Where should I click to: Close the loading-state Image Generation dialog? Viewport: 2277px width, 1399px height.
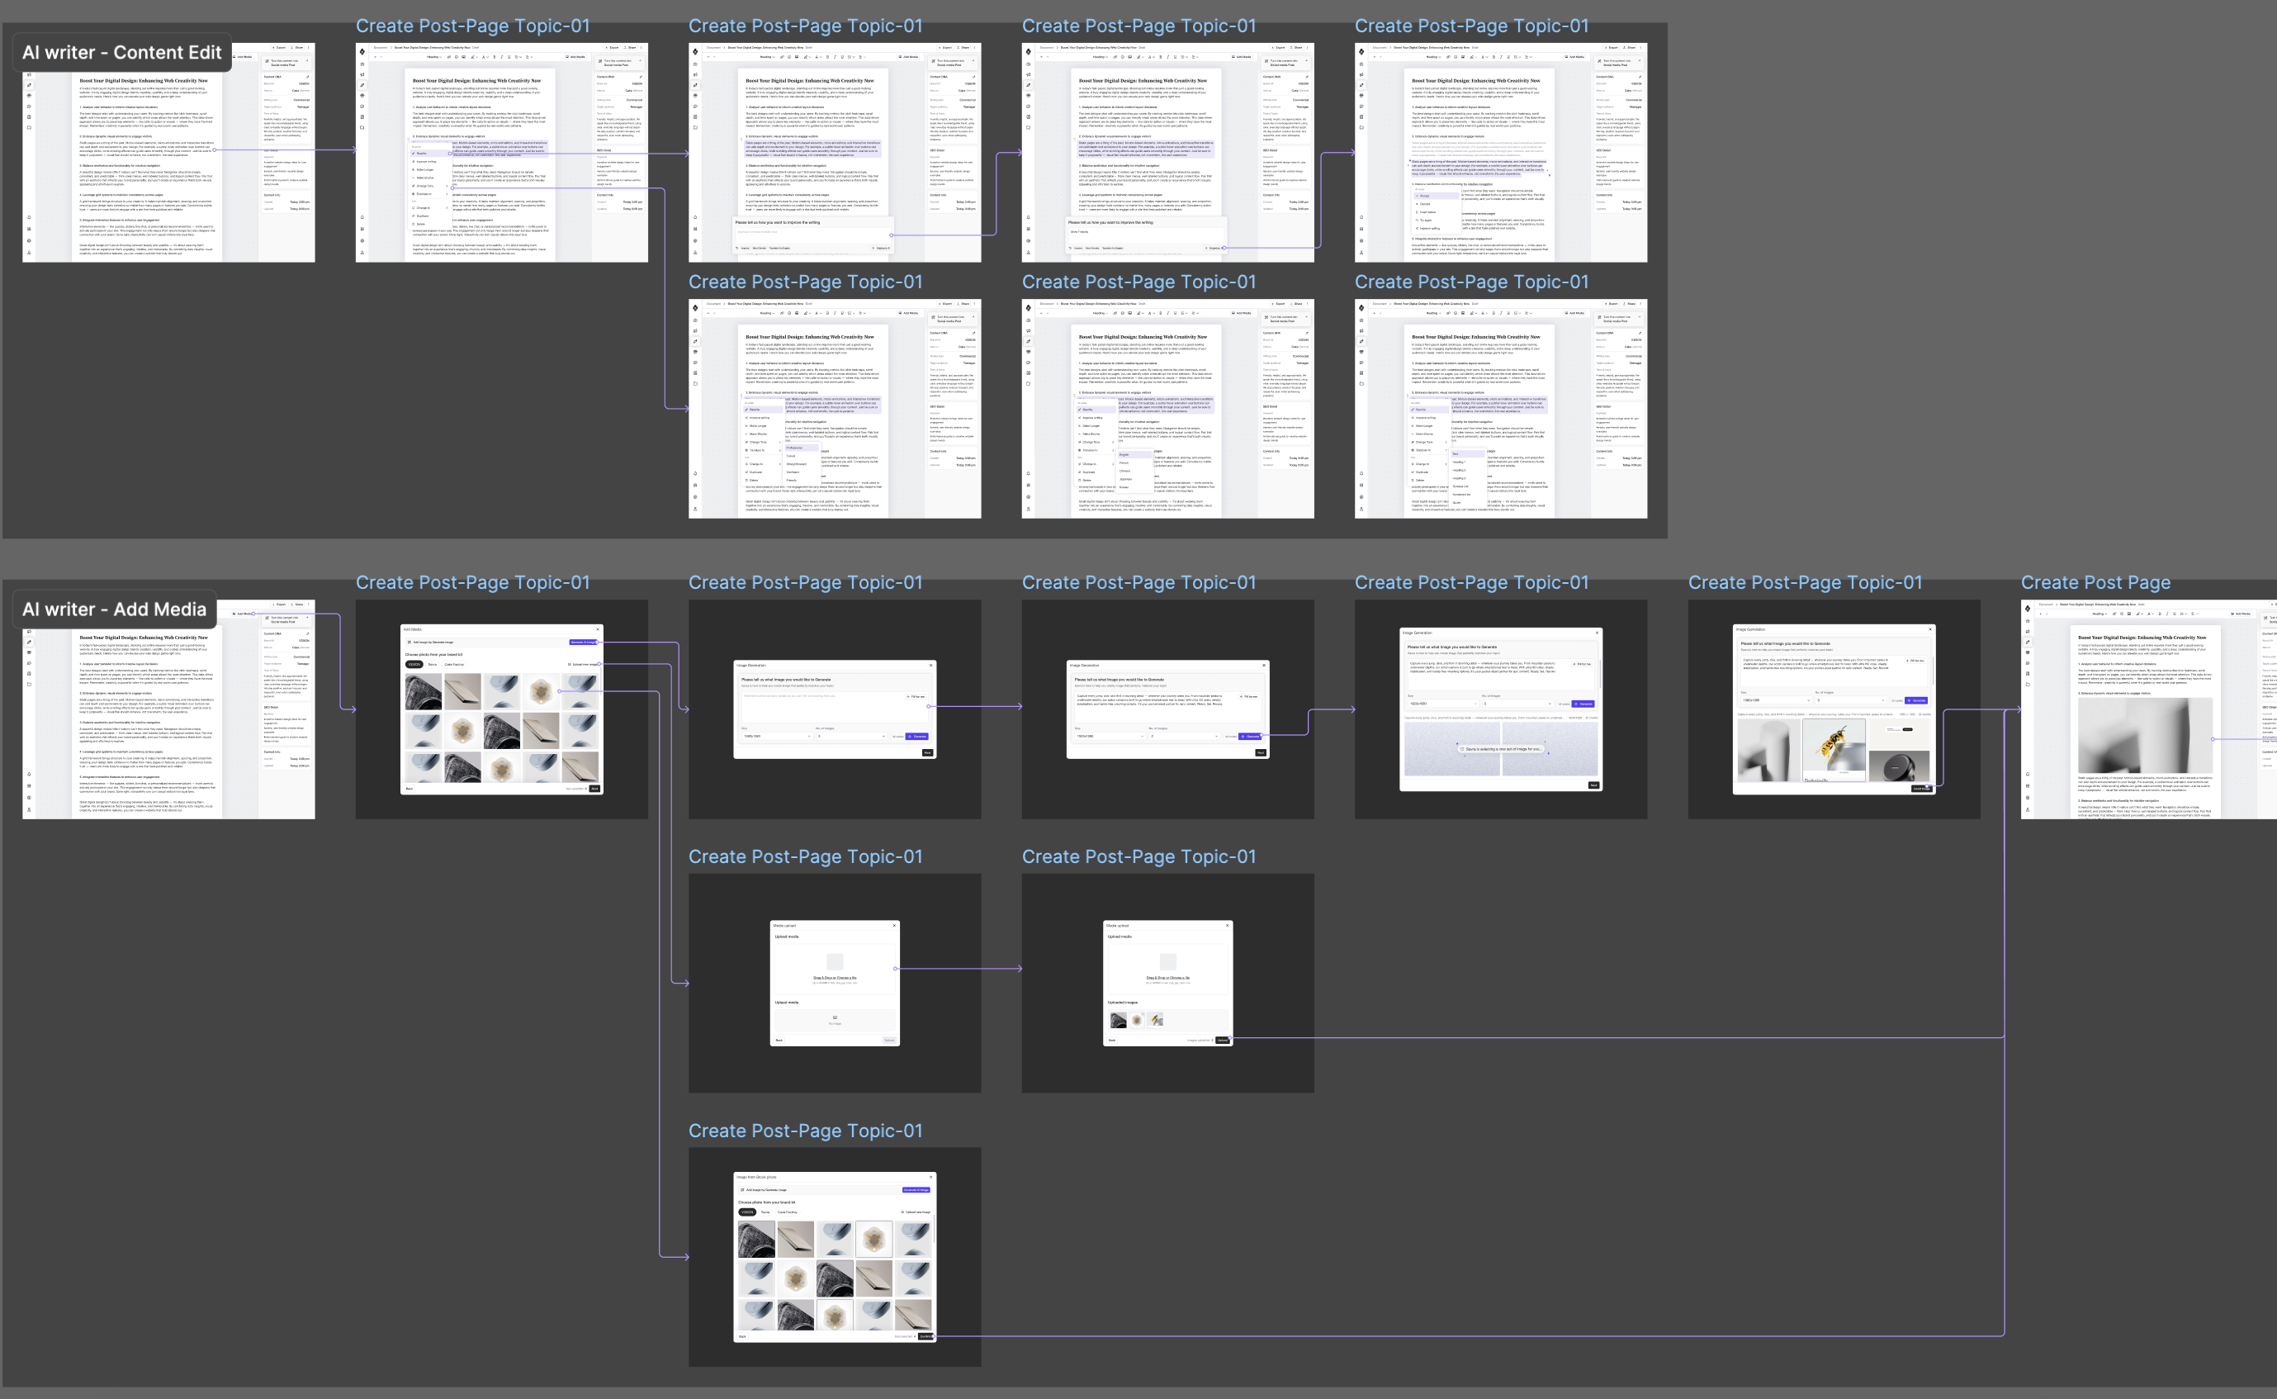[x=1598, y=633]
